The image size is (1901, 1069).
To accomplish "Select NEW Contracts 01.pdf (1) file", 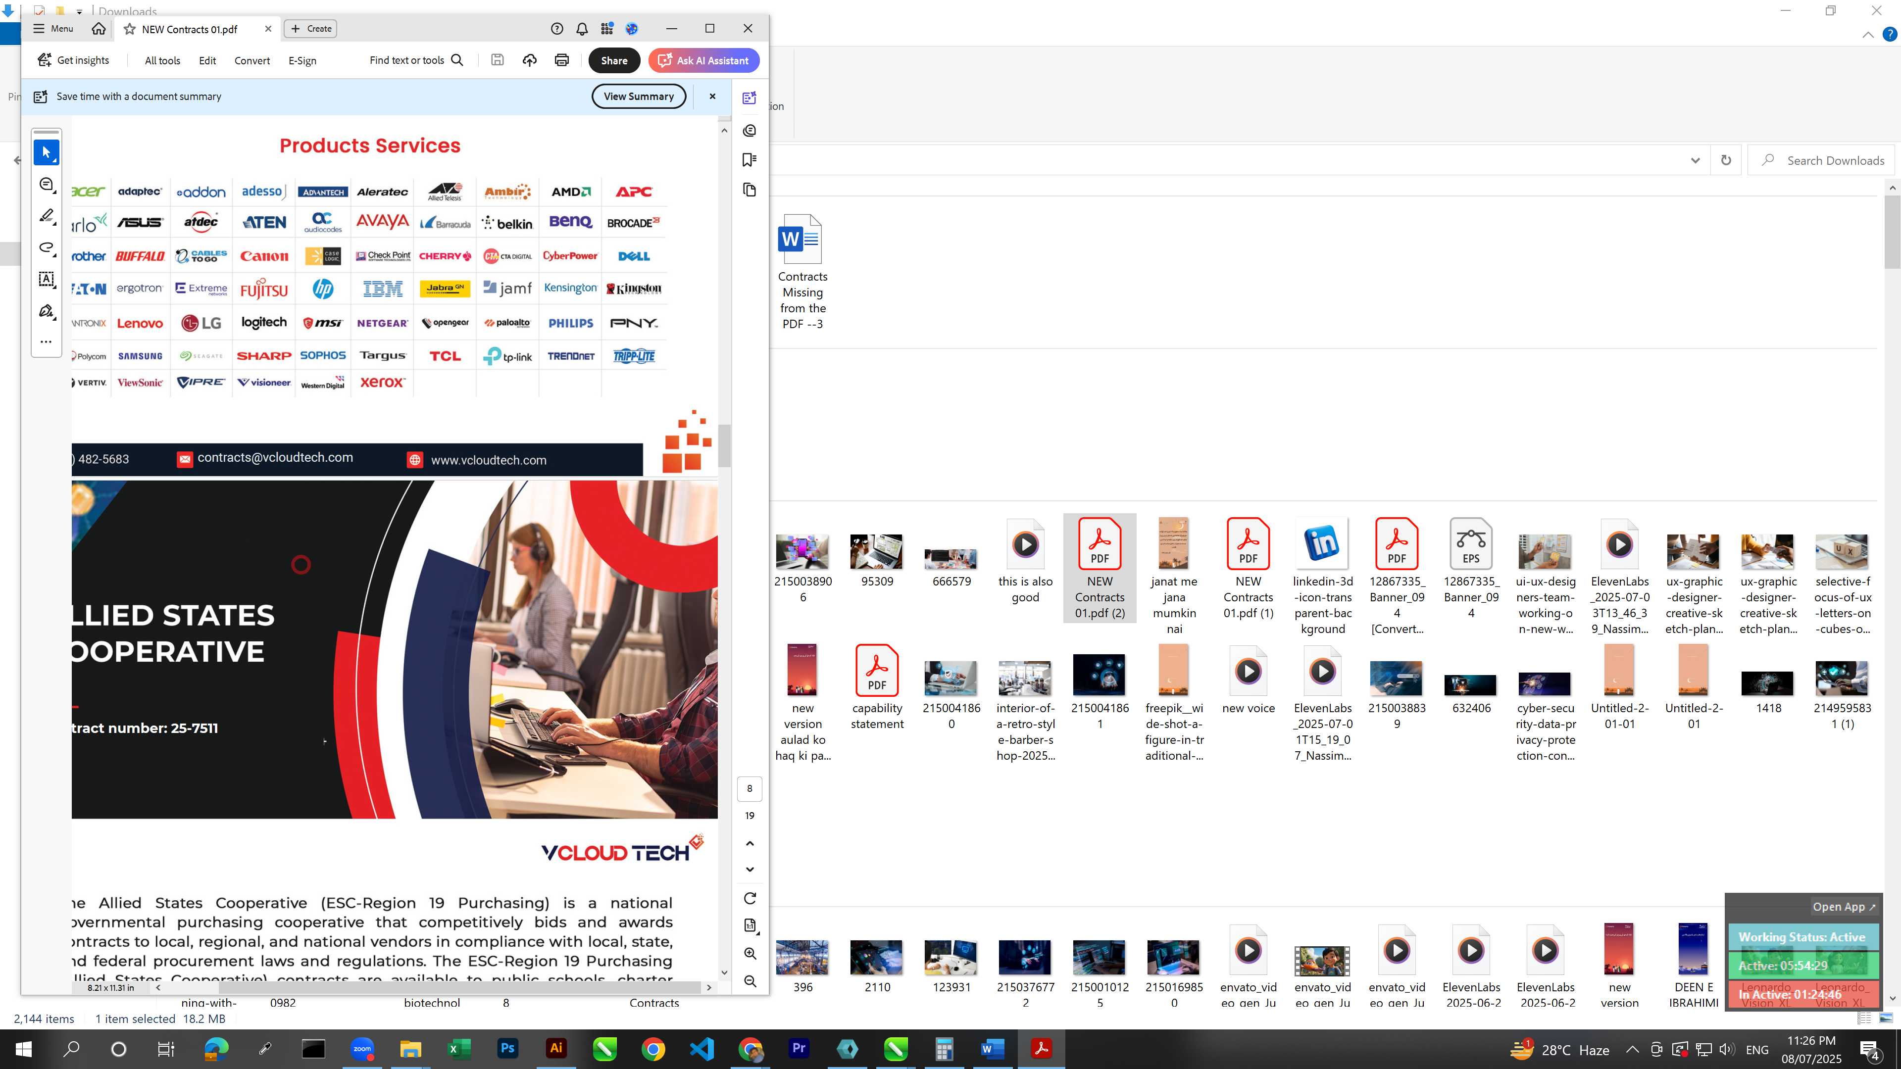I will 1248,568.
